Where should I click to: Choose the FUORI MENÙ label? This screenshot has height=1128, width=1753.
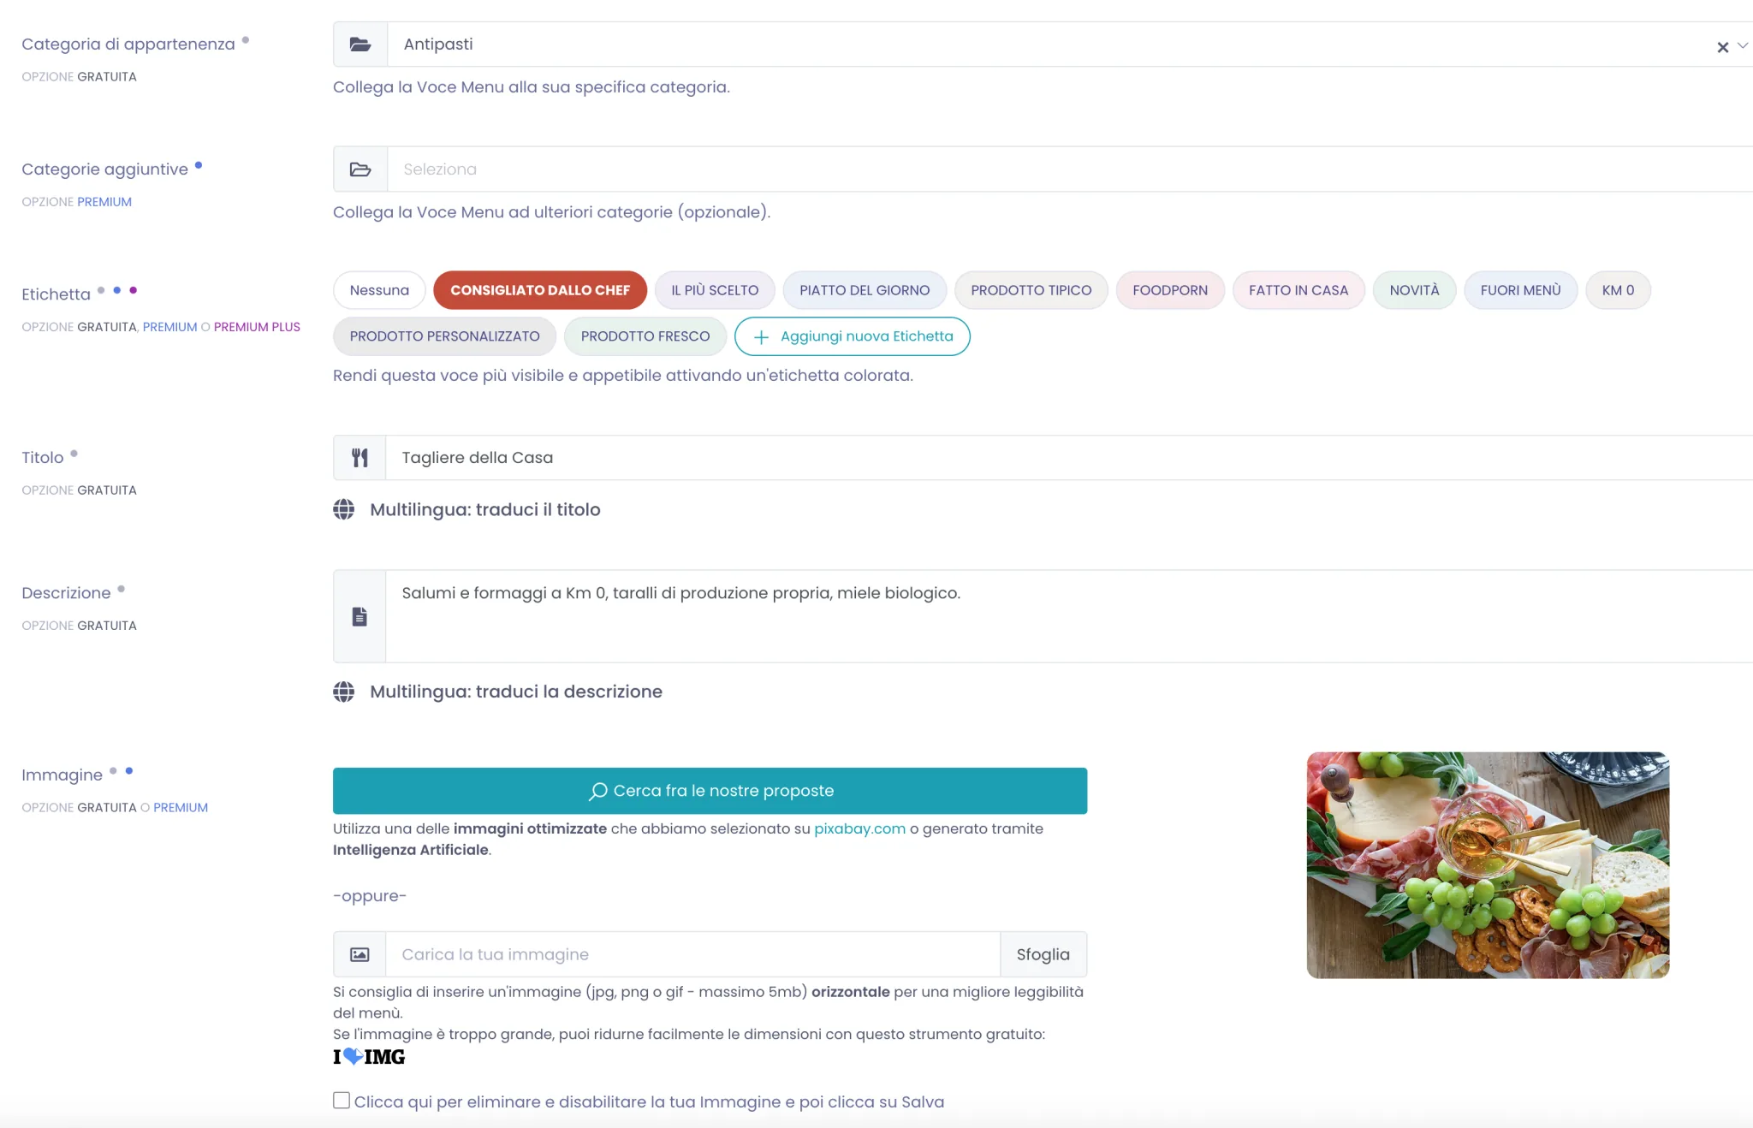1521,290
